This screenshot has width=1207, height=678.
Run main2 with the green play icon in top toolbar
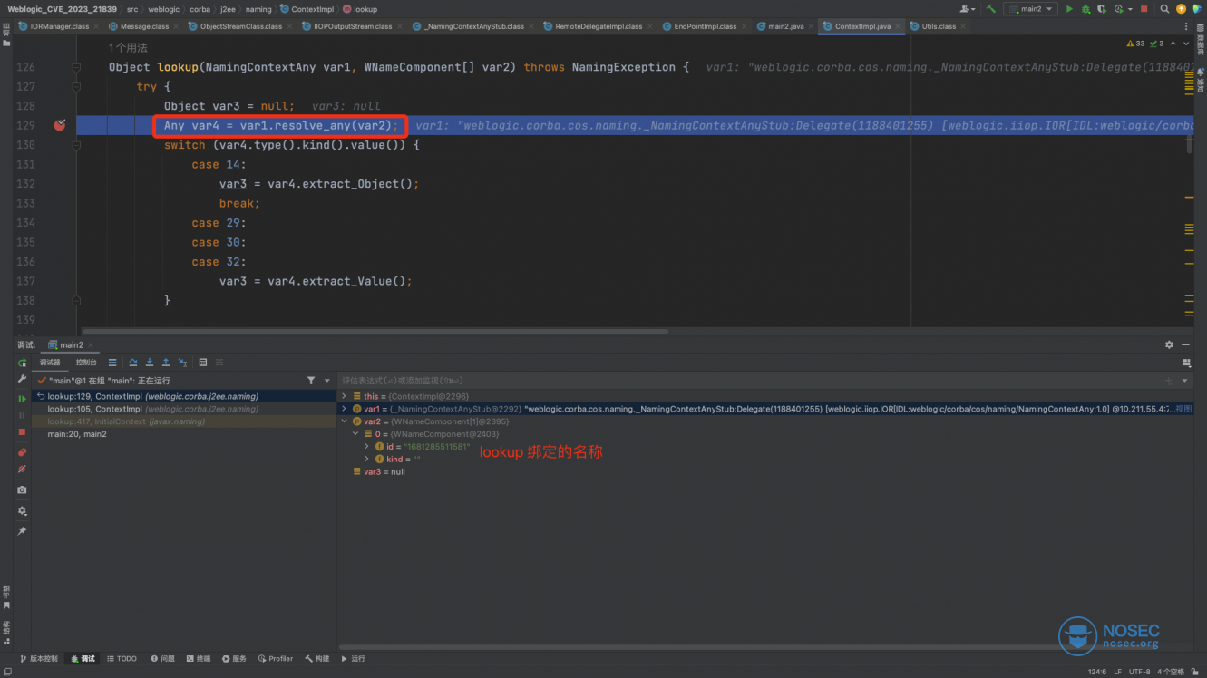click(x=1069, y=9)
